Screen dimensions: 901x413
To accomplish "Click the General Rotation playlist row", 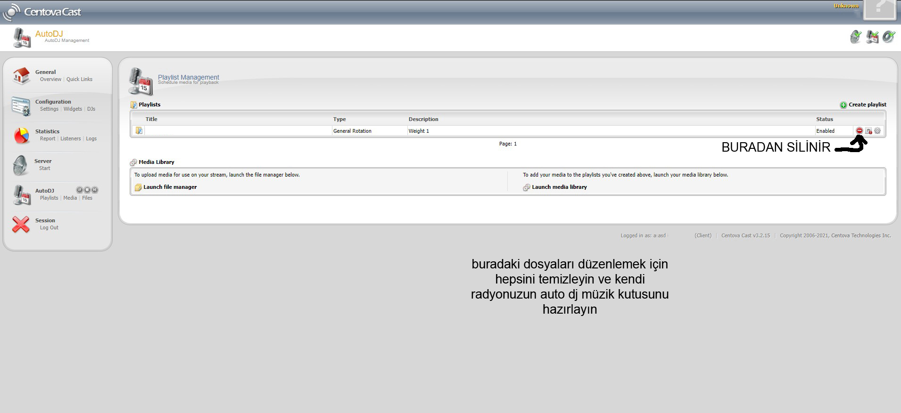I will click(x=352, y=131).
